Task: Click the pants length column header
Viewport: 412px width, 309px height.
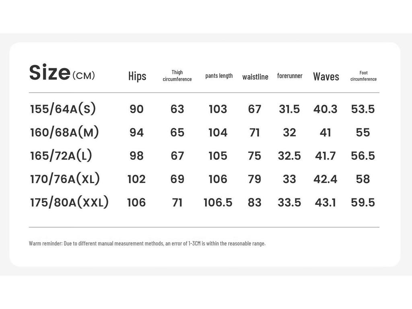Action: pyautogui.click(x=219, y=76)
